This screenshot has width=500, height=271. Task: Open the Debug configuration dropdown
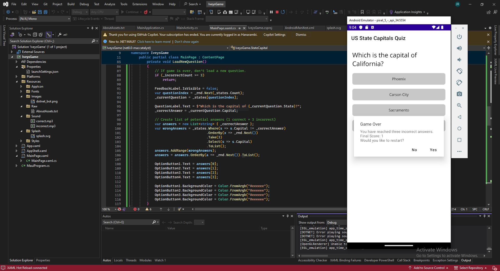click(x=80, y=12)
